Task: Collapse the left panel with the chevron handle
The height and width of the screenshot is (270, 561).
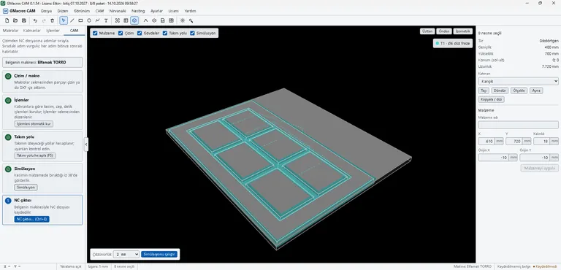Action: click(86, 144)
